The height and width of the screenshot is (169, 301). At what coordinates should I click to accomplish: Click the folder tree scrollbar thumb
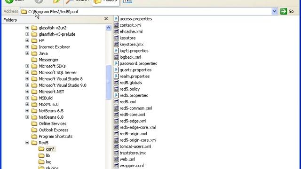[109, 82]
